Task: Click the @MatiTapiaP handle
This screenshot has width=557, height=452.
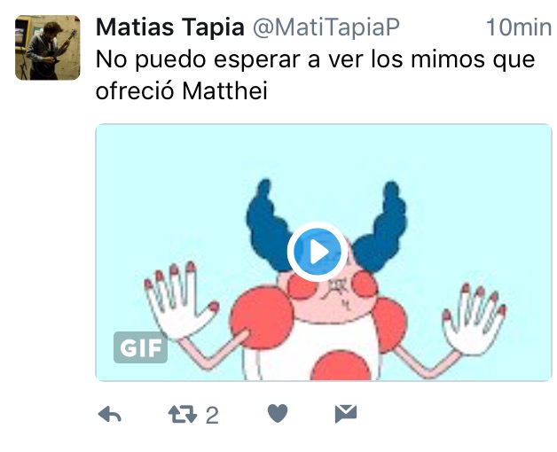Action: (x=326, y=27)
